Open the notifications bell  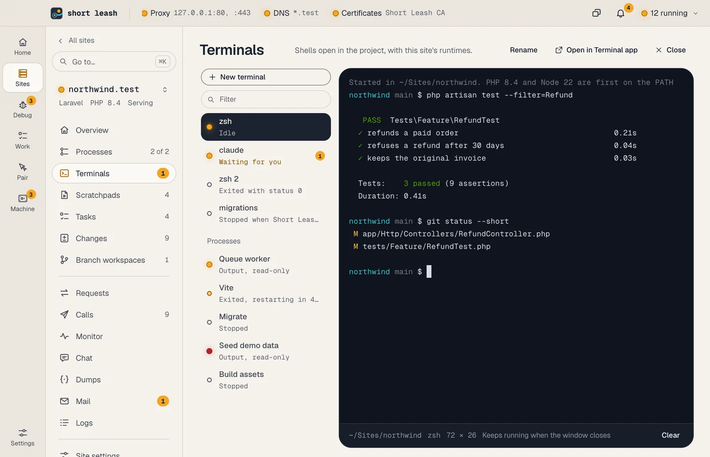point(620,13)
